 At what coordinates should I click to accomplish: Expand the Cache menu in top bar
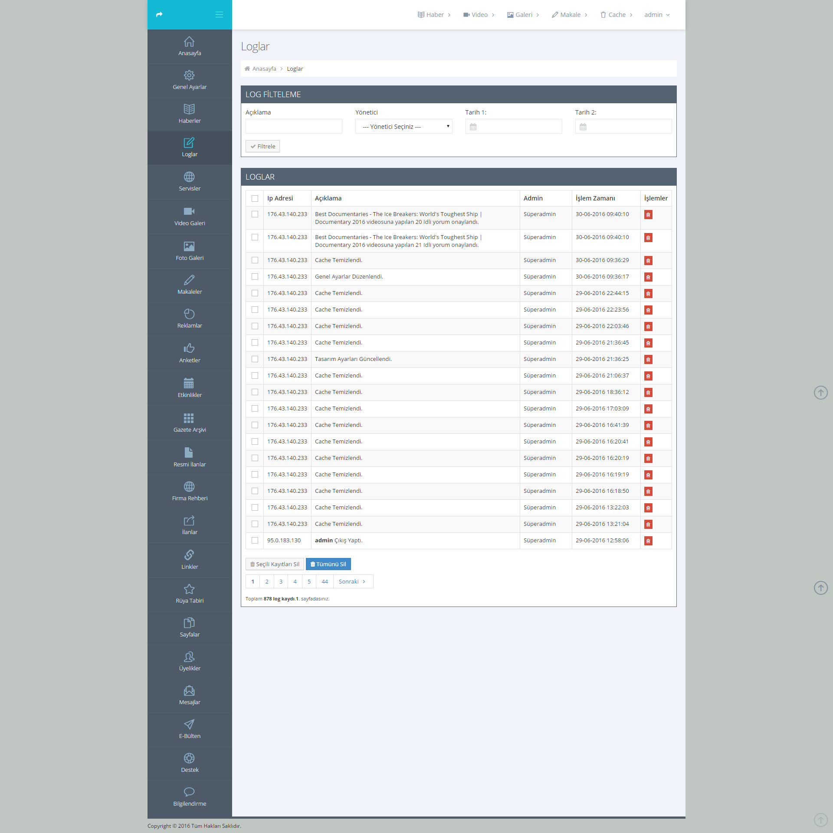coord(616,15)
